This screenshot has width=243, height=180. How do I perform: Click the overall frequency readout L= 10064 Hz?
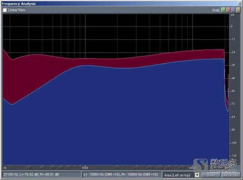pos(122,174)
